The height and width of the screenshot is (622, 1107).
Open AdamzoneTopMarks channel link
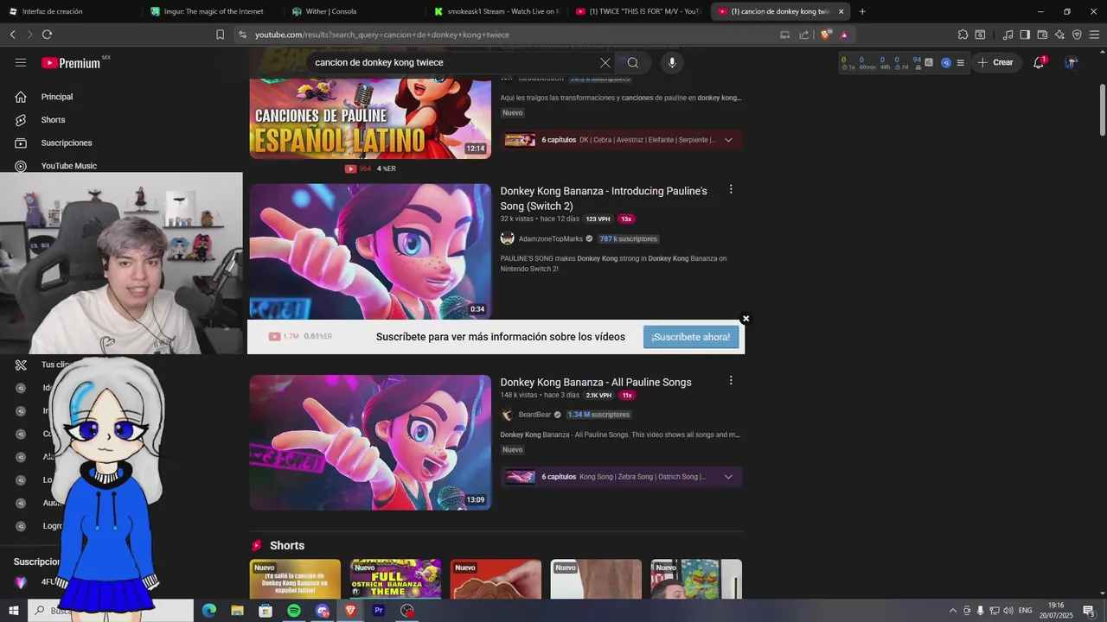(x=551, y=238)
